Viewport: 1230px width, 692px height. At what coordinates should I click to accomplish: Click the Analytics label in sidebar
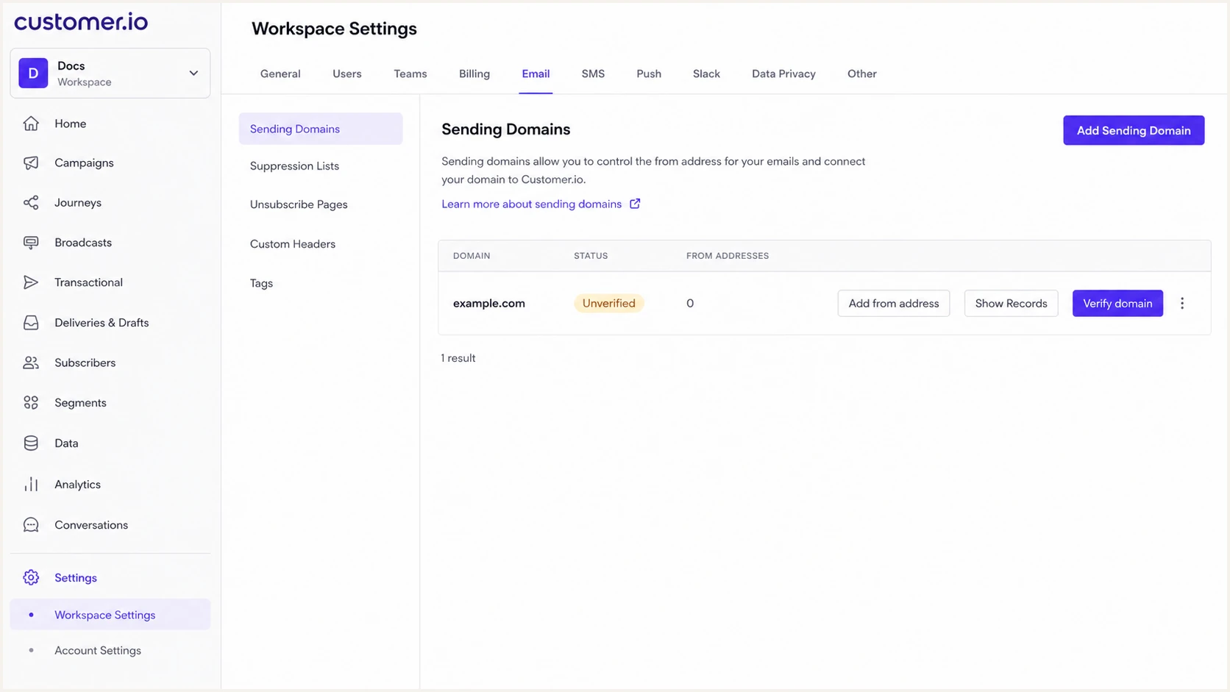coord(77,485)
